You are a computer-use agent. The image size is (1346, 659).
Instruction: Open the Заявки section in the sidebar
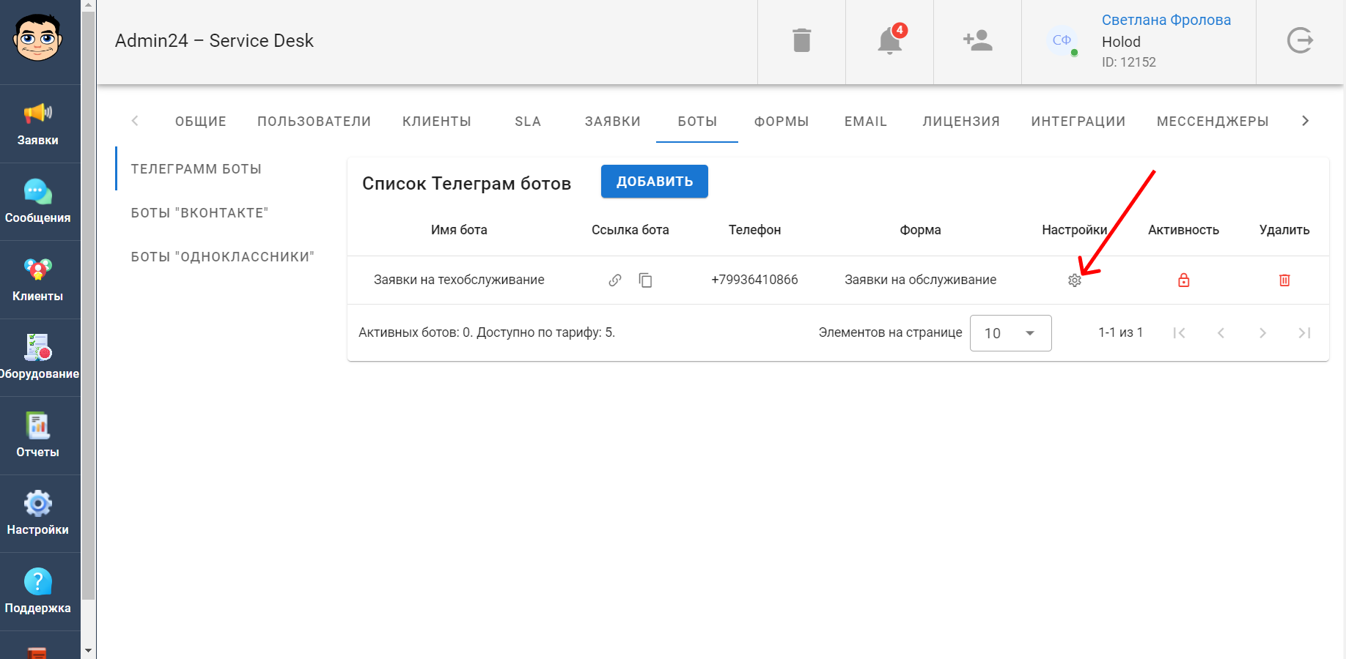pyautogui.click(x=38, y=124)
